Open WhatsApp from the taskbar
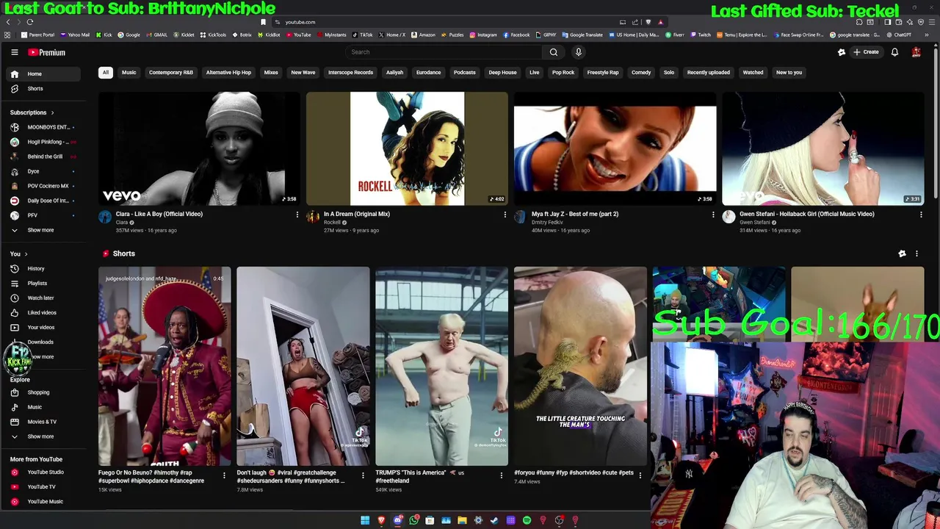 coord(413,520)
